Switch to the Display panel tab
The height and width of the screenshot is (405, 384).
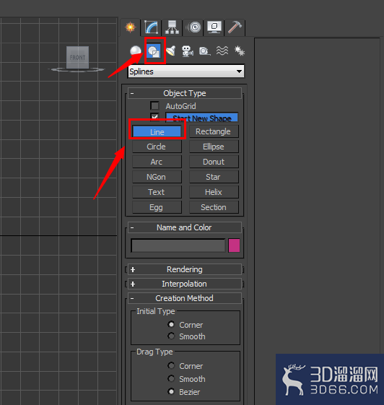(x=214, y=27)
